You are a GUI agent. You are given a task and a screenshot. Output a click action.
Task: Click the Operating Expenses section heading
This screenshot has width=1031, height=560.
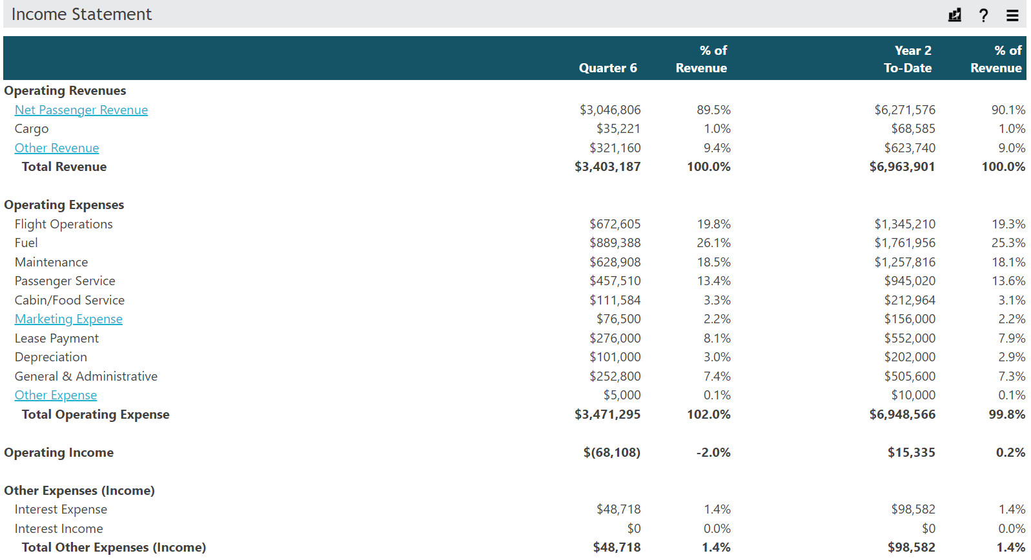(x=64, y=205)
